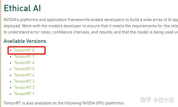Go to TensorRT 6 documentation
The height and width of the screenshot is (107, 178).
click(x=24, y=63)
